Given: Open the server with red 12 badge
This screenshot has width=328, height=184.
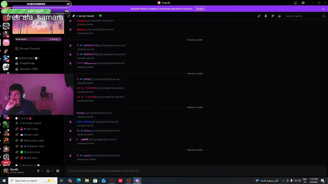Looking at the screenshot, I should click(6, 117).
